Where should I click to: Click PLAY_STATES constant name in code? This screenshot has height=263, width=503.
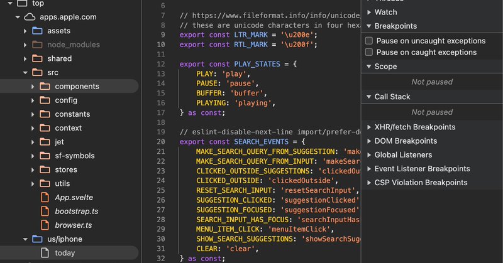pos(257,64)
